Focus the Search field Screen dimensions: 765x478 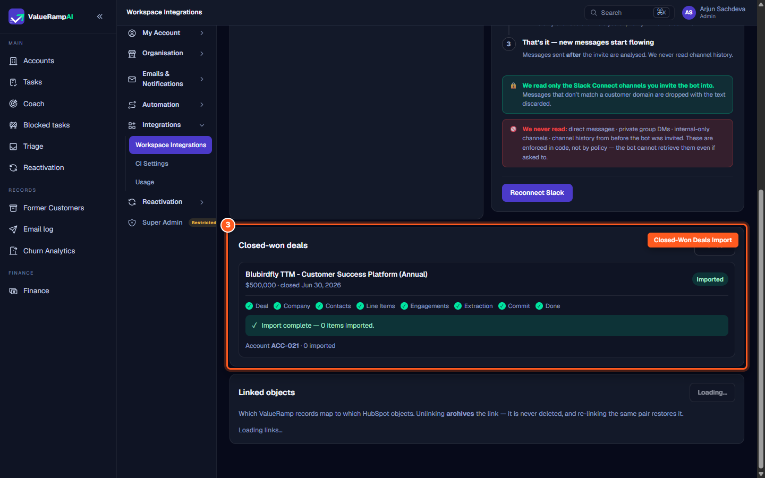(x=629, y=13)
